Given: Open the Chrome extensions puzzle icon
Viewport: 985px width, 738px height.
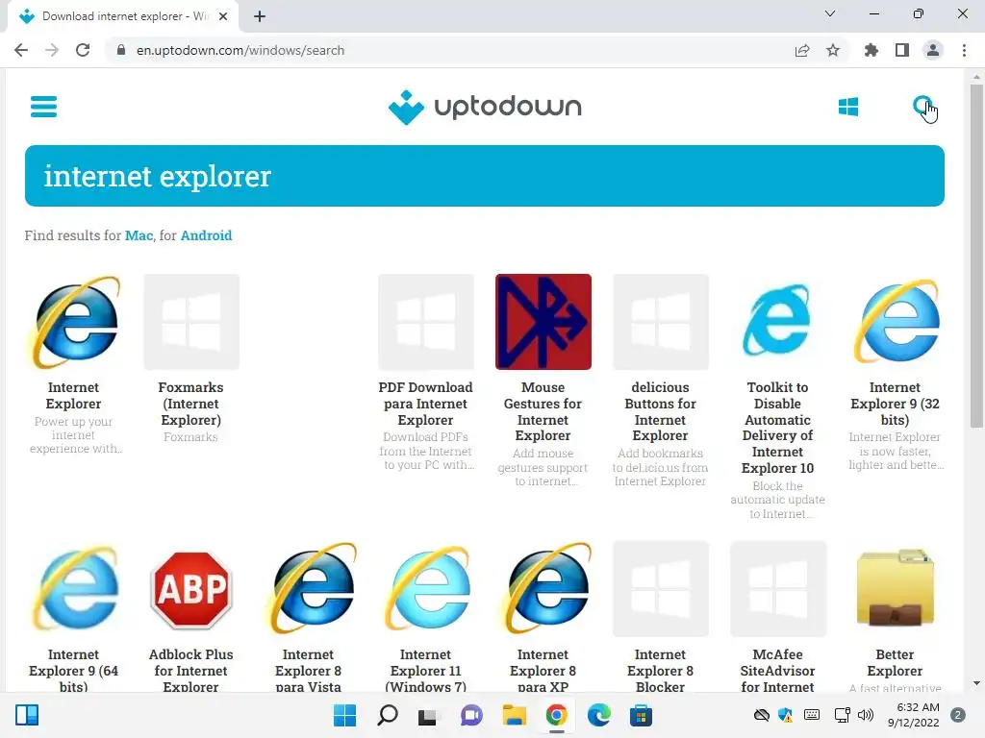Looking at the screenshot, I should point(871,50).
